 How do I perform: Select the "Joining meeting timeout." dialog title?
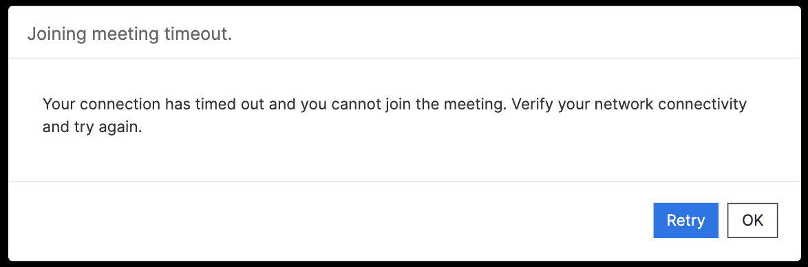click(x=129, y=35)
